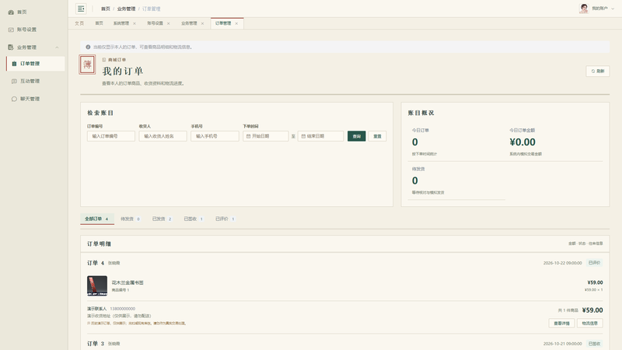Switch to the 账号设置 page tab
The height and width of the screenshot is (350, 622).
pos(155,23)
